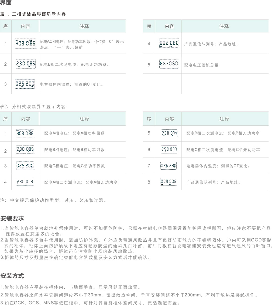This screenshot has height=305, width=272.
Task: Click the '配电A相电压；配电A相功率因数' note cell
Action: coord(74,133)
